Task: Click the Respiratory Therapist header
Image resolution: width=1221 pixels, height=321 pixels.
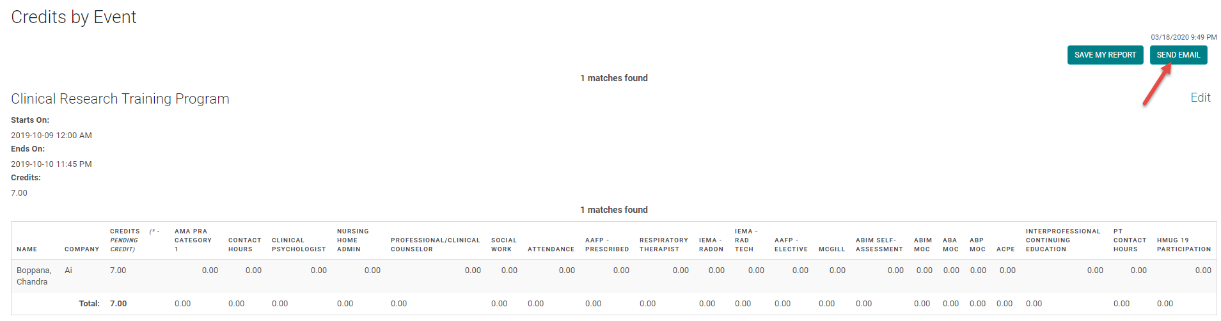Action: (x=663, y=245)
